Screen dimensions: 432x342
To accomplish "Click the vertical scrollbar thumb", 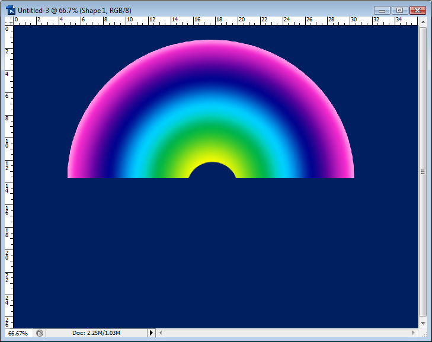I will (423, 172).
